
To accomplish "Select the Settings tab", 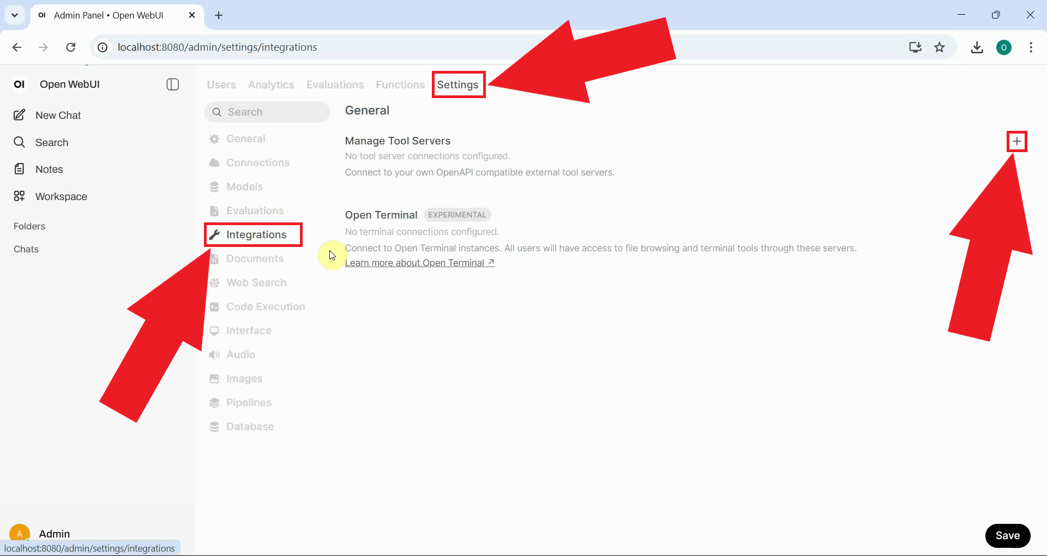I will click(458, 85).
